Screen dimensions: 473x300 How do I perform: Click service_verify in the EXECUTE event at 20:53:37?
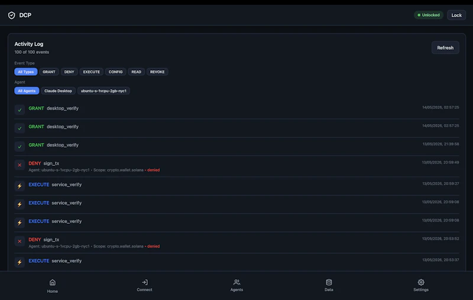tap(67, 260)
